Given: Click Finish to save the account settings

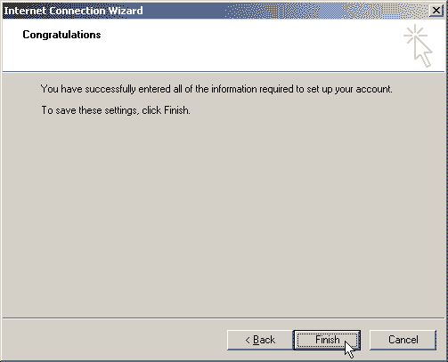Looking at the screenshot, I should [x=327, y=340].
